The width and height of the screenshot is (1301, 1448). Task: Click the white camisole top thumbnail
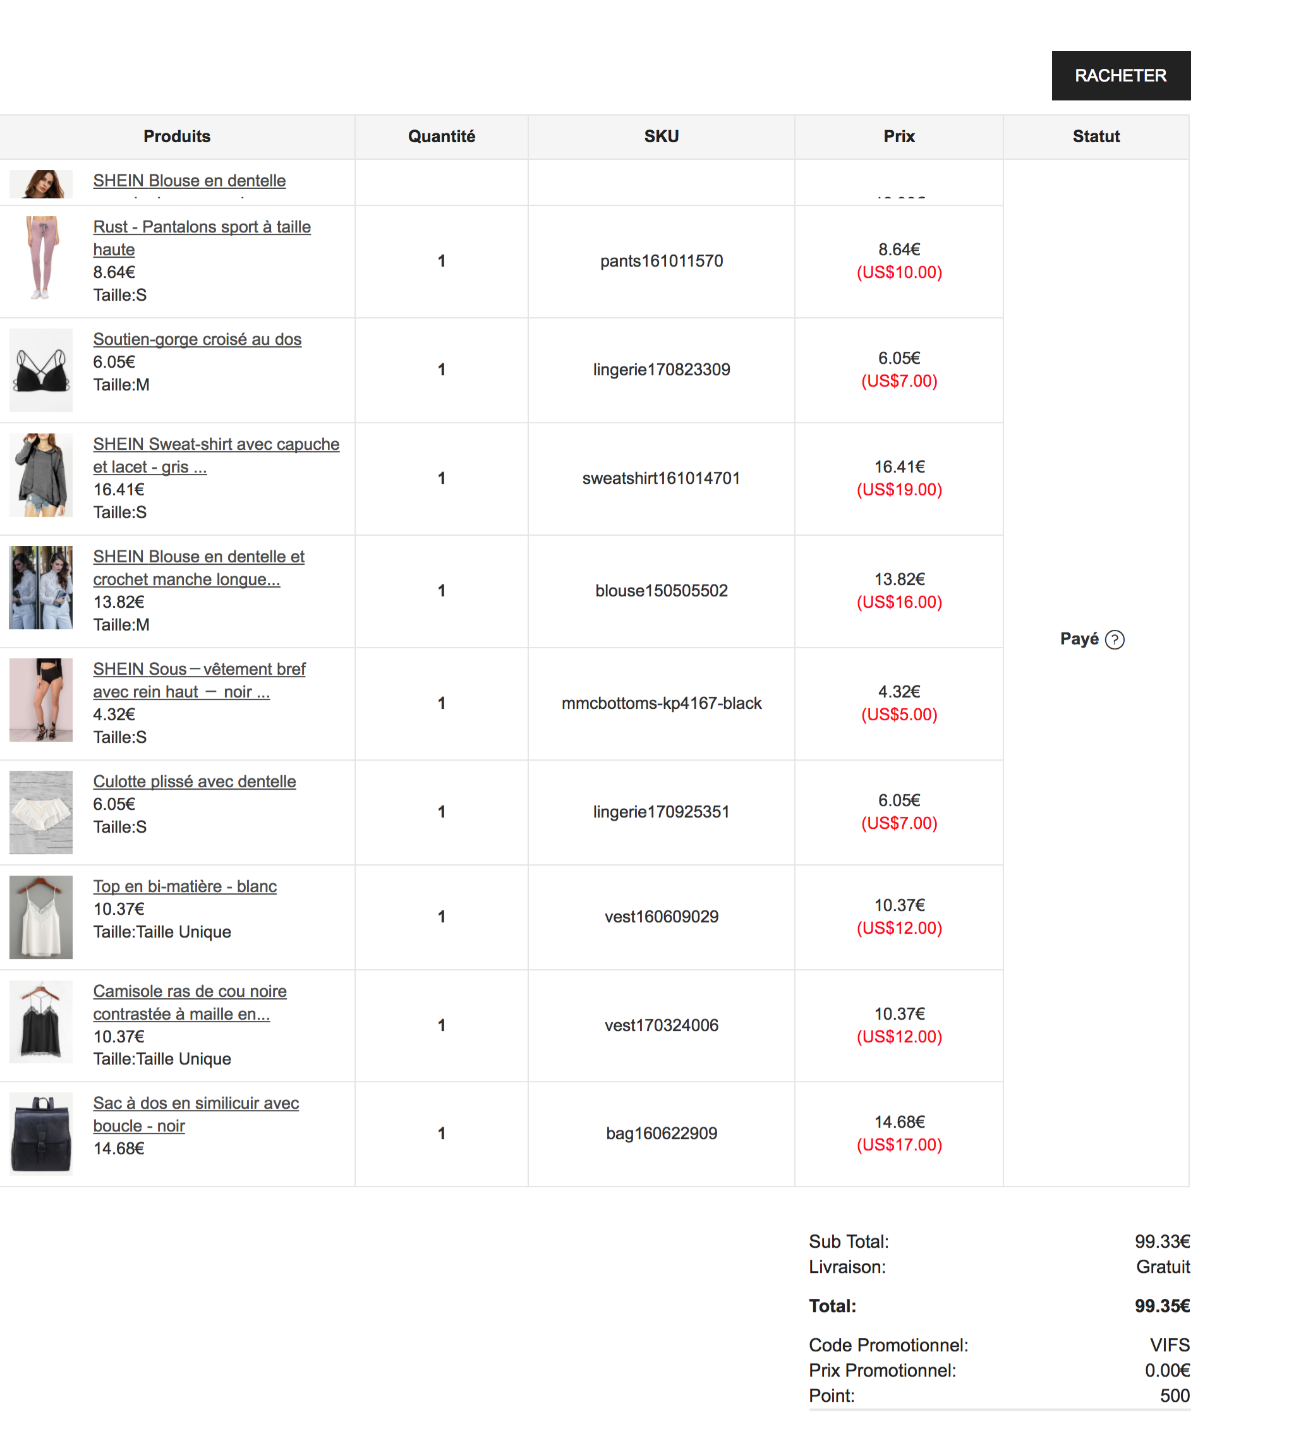pos(42,918)
